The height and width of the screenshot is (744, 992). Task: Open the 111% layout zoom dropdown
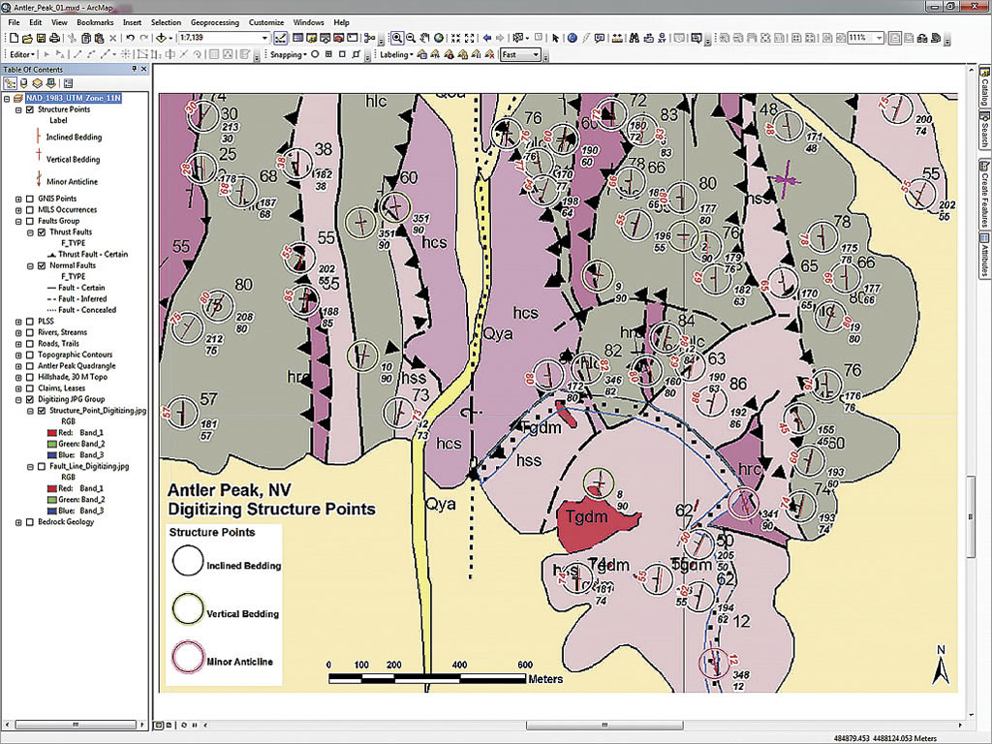point(879,39)
